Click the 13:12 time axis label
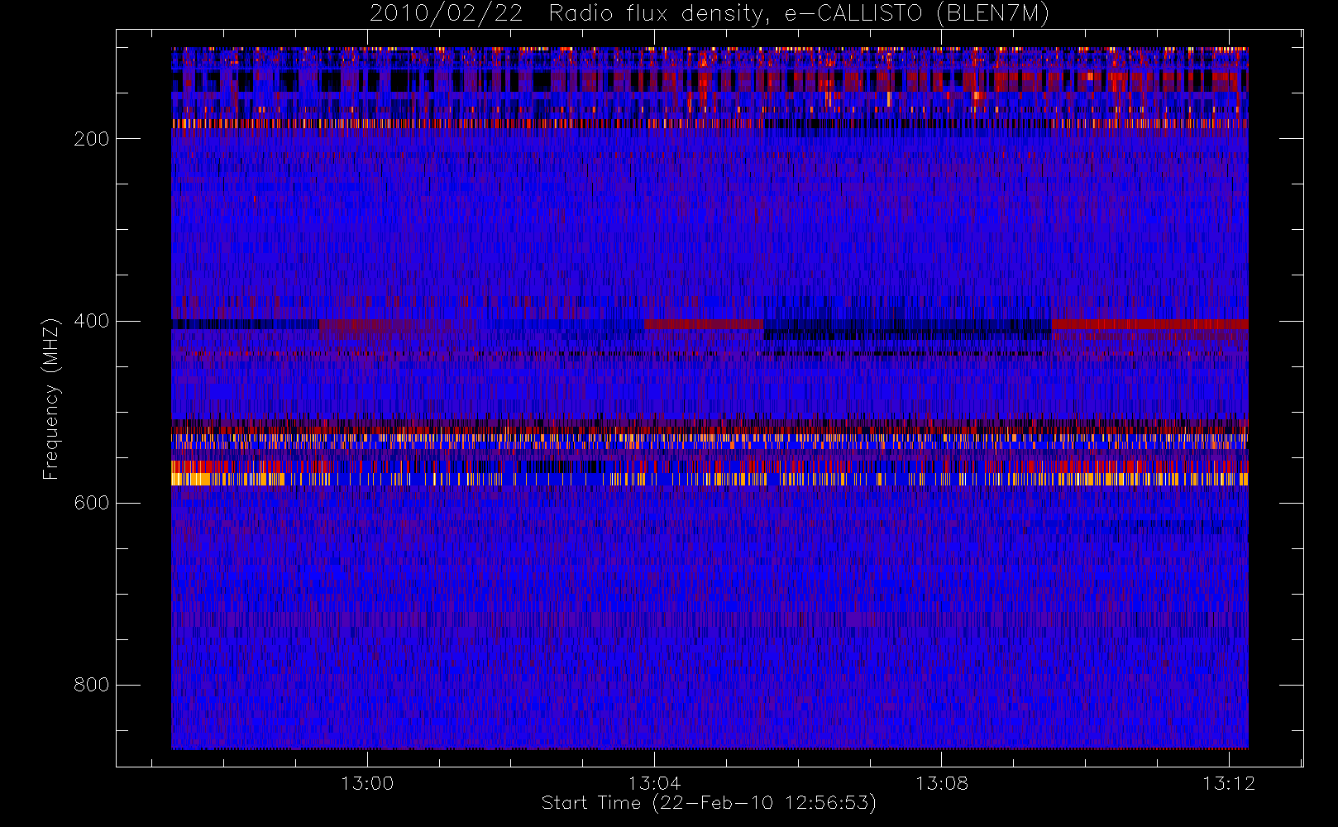This screenshot has height=827, width=1338. 1228,783
